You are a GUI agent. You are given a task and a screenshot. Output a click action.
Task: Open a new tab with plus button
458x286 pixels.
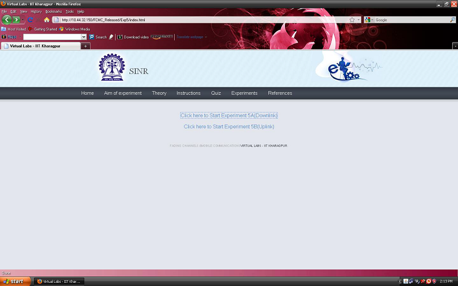(x=85, y=46)
